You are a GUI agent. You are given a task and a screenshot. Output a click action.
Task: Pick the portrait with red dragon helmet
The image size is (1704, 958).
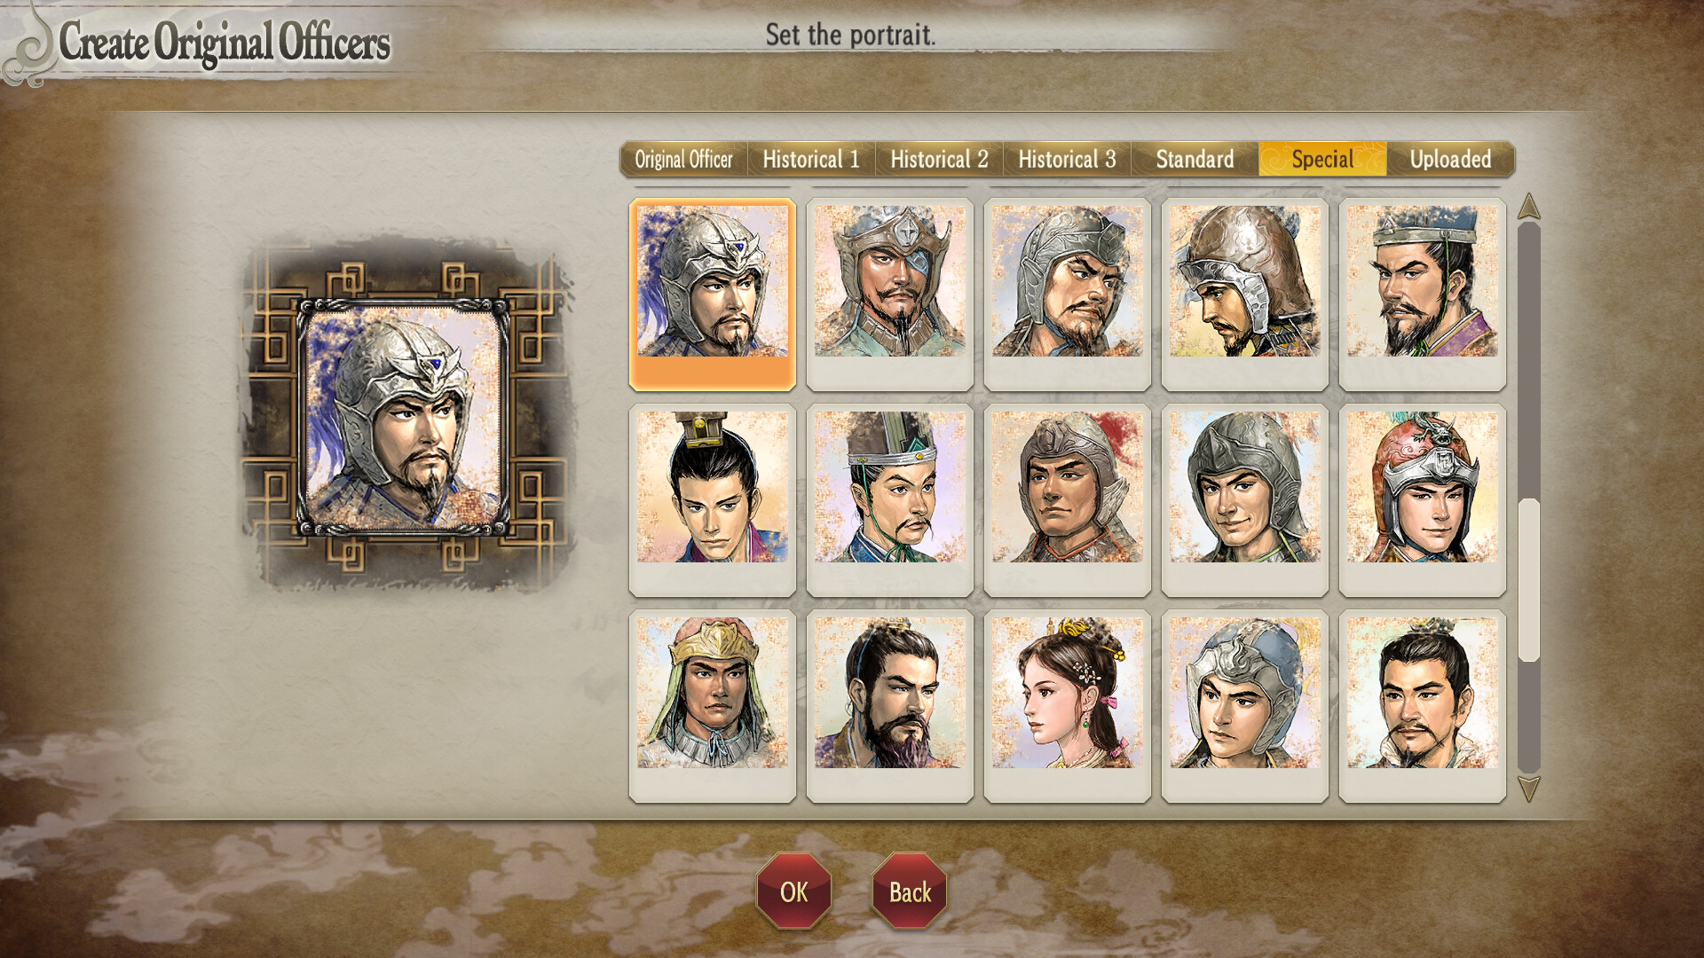[1423, 499]
